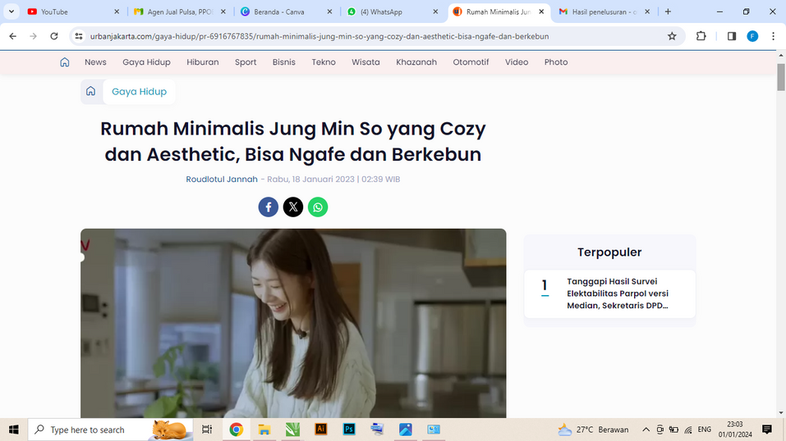Viewport: 786px width, 441px height.
Task: Reload the page
Action: (54, 36)
